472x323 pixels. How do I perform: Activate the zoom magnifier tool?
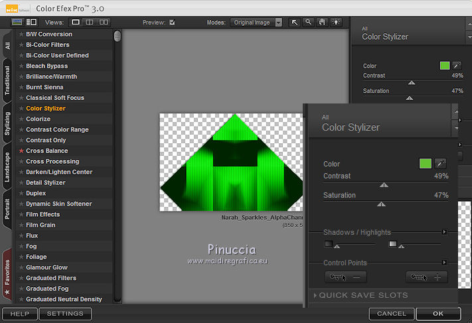coord(308,22)
